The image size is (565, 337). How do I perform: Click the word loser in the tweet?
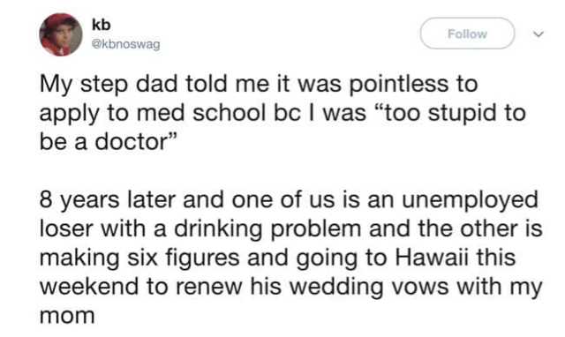pyautogui.click(x=67, y=229)
